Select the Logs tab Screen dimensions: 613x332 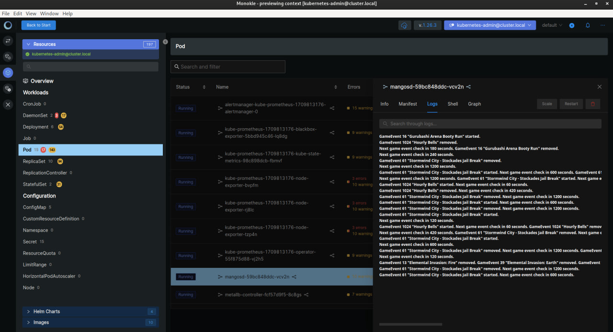(x=432, y=104)
